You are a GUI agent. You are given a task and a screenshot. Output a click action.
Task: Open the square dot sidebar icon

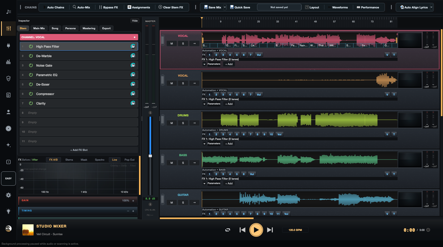coord(8,162)
